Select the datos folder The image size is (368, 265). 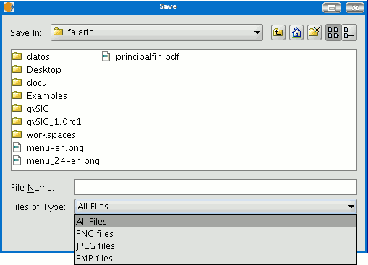[31, 57]
